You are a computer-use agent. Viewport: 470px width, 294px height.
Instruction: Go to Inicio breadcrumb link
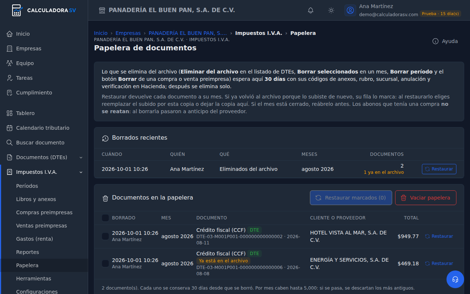pos(101,33)
